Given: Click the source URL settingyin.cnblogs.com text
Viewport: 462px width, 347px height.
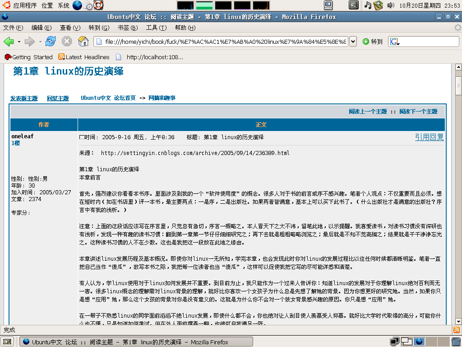Looking at the screenshot, I should [195, 153].
